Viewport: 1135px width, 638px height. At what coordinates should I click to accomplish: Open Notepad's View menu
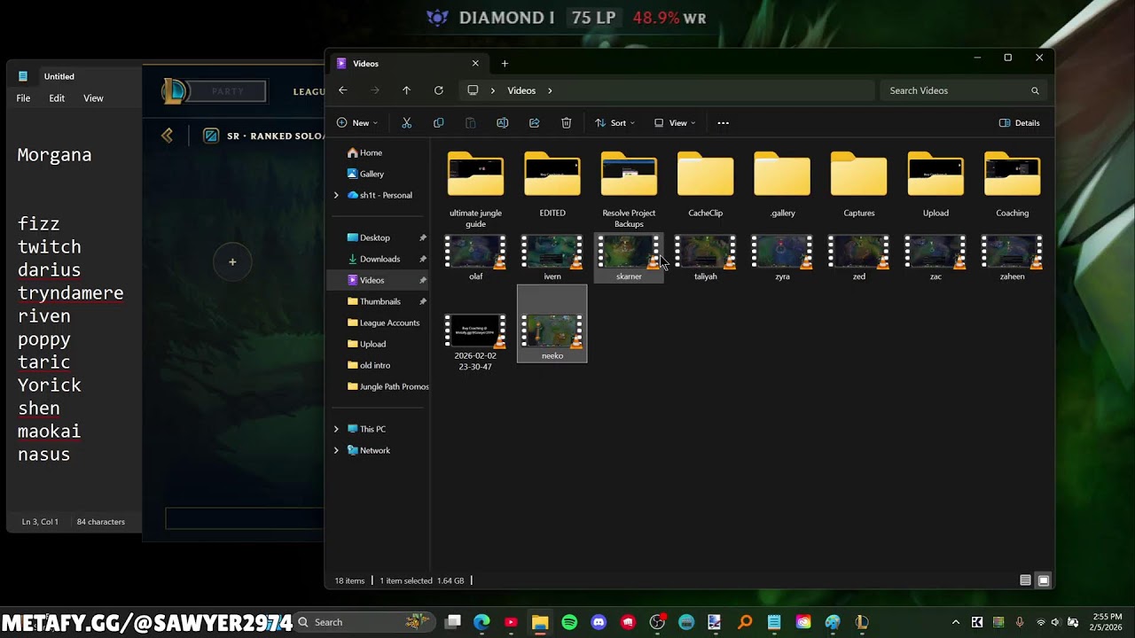pos(93,98)
